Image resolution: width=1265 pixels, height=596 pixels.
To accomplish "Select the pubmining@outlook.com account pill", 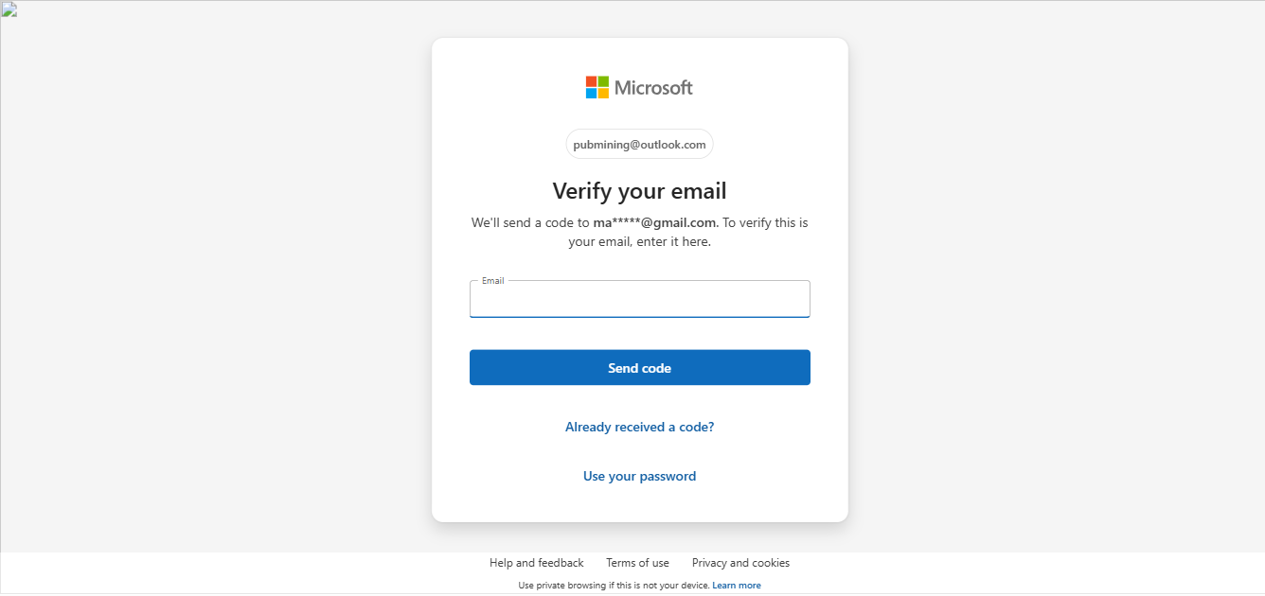I will coord(639,145).
